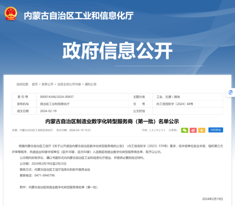Click the source 内蒙古自治区工业和信息化厅 under the title
Viewport: 235px width, 206px height.
(x=36, y=130)
